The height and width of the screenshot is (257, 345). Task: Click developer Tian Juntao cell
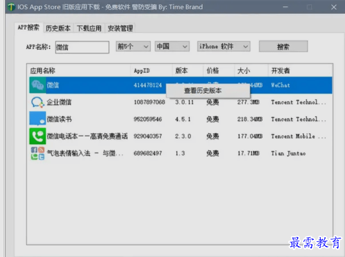pos(288,153)
